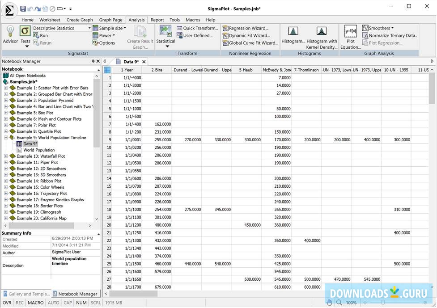This screenshot has width=437, height=308.
Task: Open the Graph Page ribbon tab
Action: 110,20
